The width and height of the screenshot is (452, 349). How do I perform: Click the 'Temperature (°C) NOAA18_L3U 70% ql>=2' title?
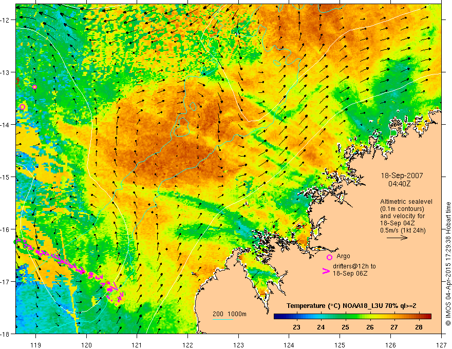coord(351,306)
